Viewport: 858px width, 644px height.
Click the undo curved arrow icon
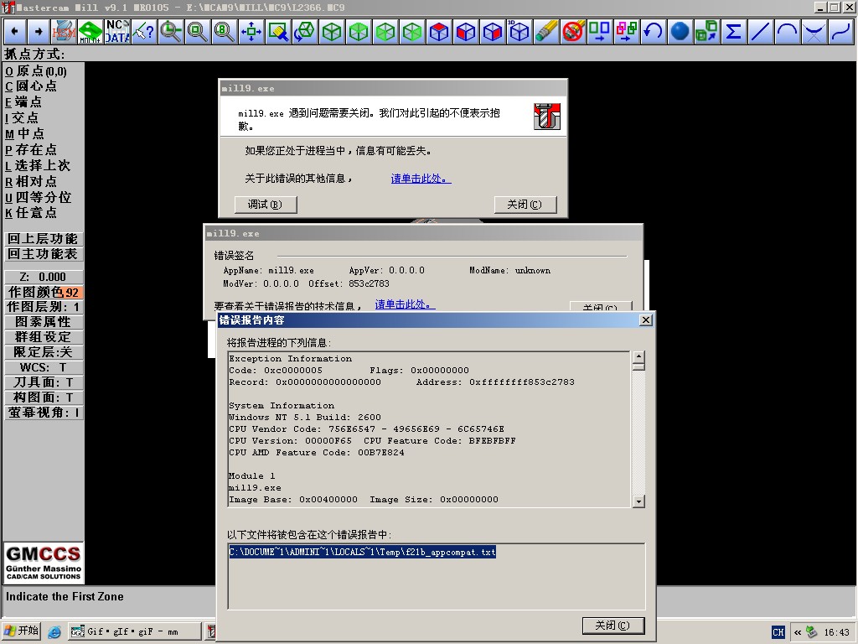click(654, 32)
